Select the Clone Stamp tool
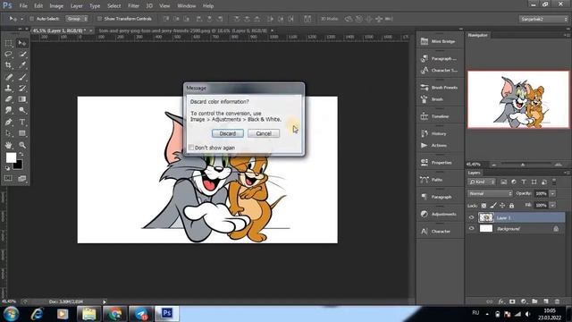Image resolution: width=572 pixels, height=322 pixels. (8, 88)
